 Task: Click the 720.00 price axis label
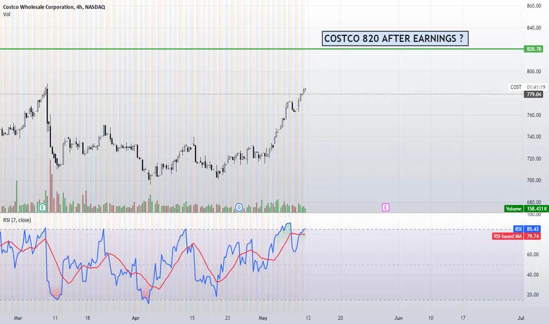pyautogui.click(x=534, y=158)
